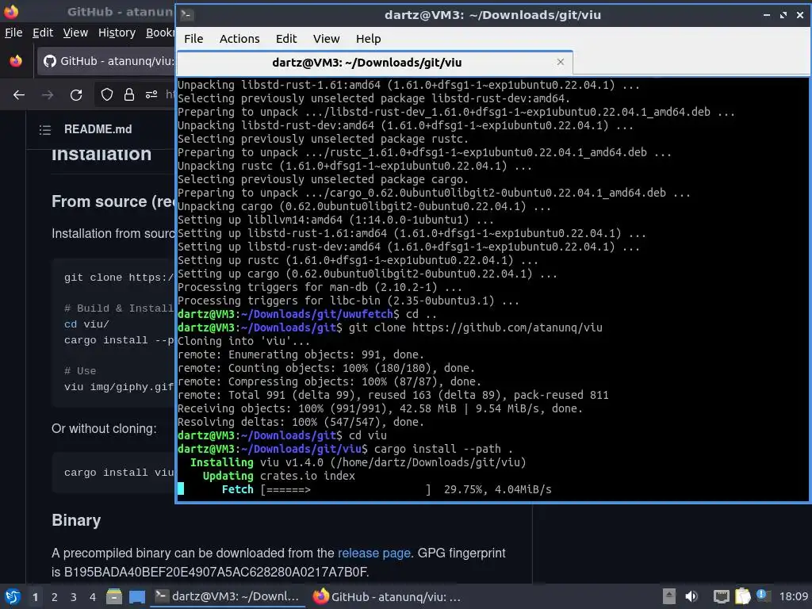Click the terminal icon in the title bar
Screen dimensions: 812x609
pyautogui.click(x=186, y=14)
